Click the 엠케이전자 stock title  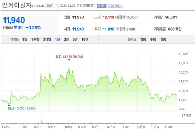tap(17, 5)
